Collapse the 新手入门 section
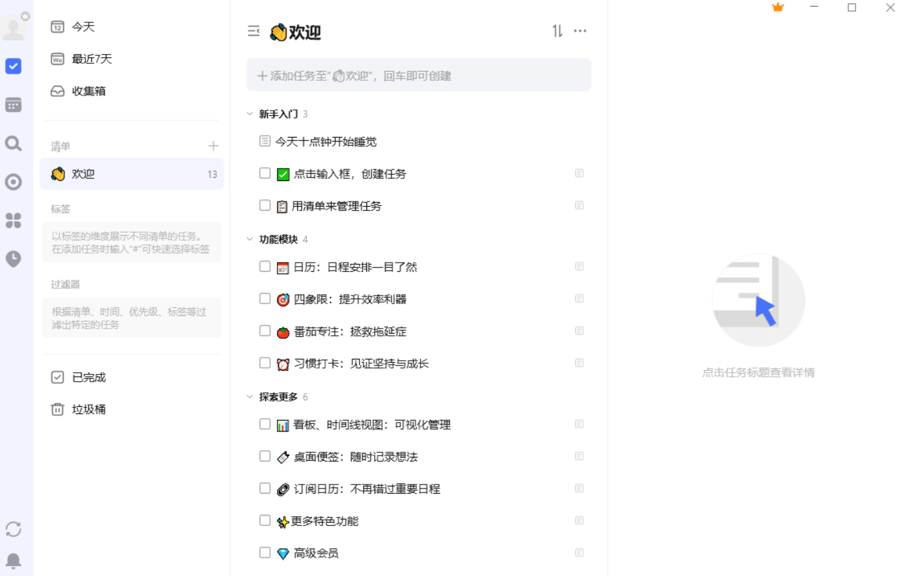 249,113
